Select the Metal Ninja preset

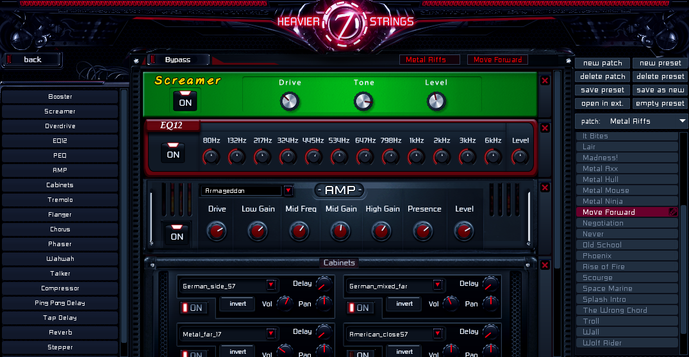point(627,201)
